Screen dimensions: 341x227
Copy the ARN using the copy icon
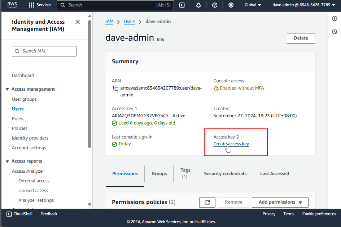pos(115,88)
